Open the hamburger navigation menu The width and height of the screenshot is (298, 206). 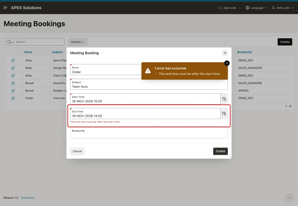coord(5,8)
